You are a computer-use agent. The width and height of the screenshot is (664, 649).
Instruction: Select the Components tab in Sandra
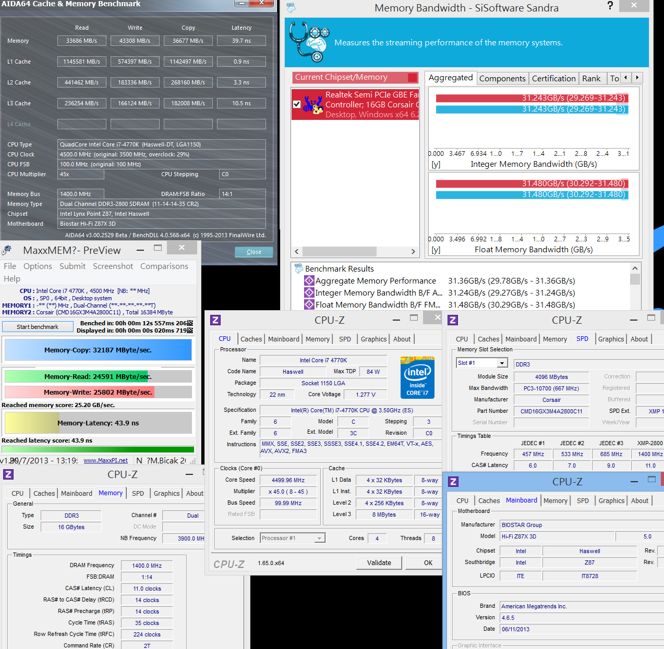502,79
